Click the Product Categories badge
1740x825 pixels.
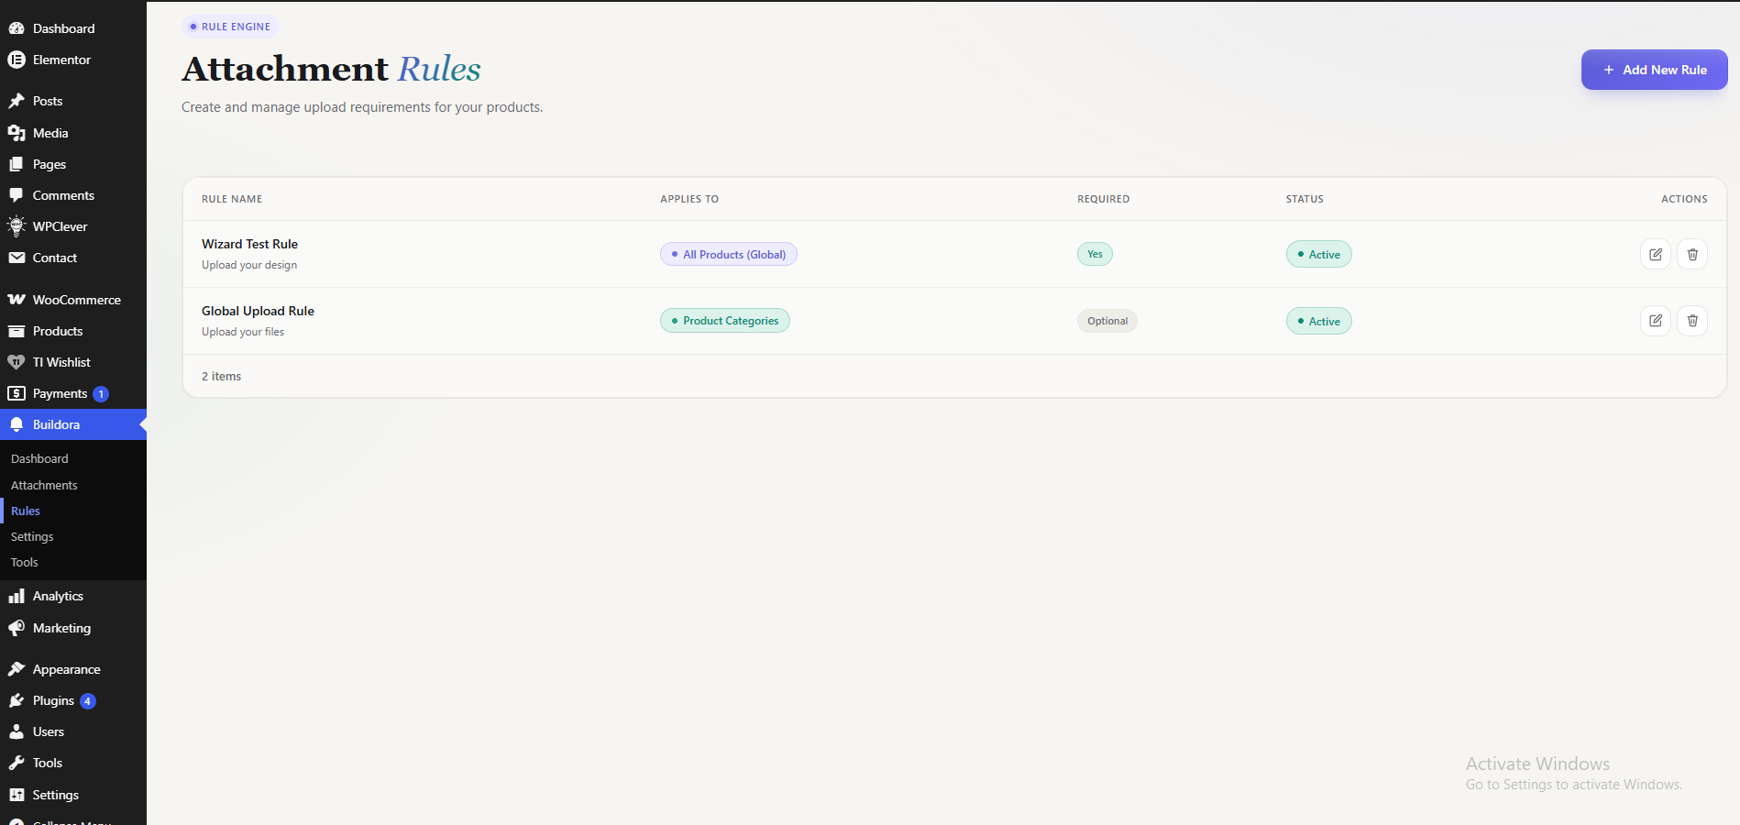tap(725, 321)
